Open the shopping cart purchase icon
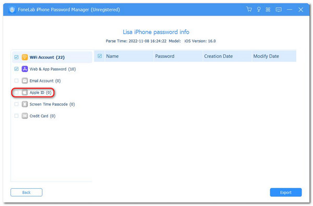The image size is (313, 206). 249,9
